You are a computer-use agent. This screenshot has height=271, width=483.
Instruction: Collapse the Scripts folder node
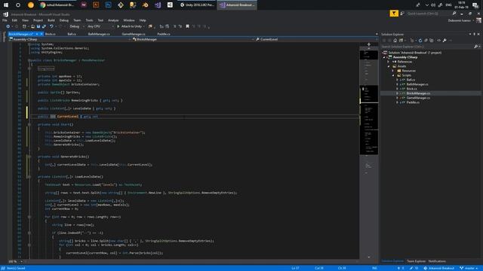393,75
